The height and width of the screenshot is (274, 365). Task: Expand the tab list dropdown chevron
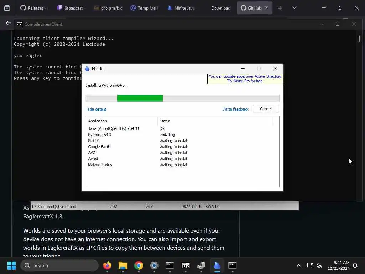coord(294,8)
